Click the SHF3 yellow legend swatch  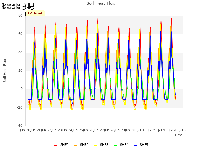[95, 145]
